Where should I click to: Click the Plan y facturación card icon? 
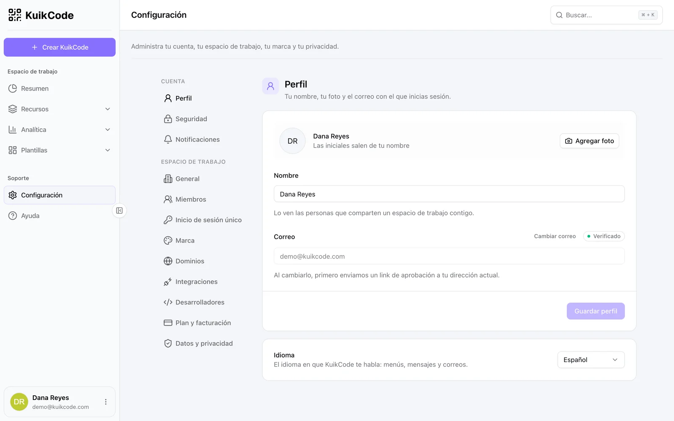168,323
